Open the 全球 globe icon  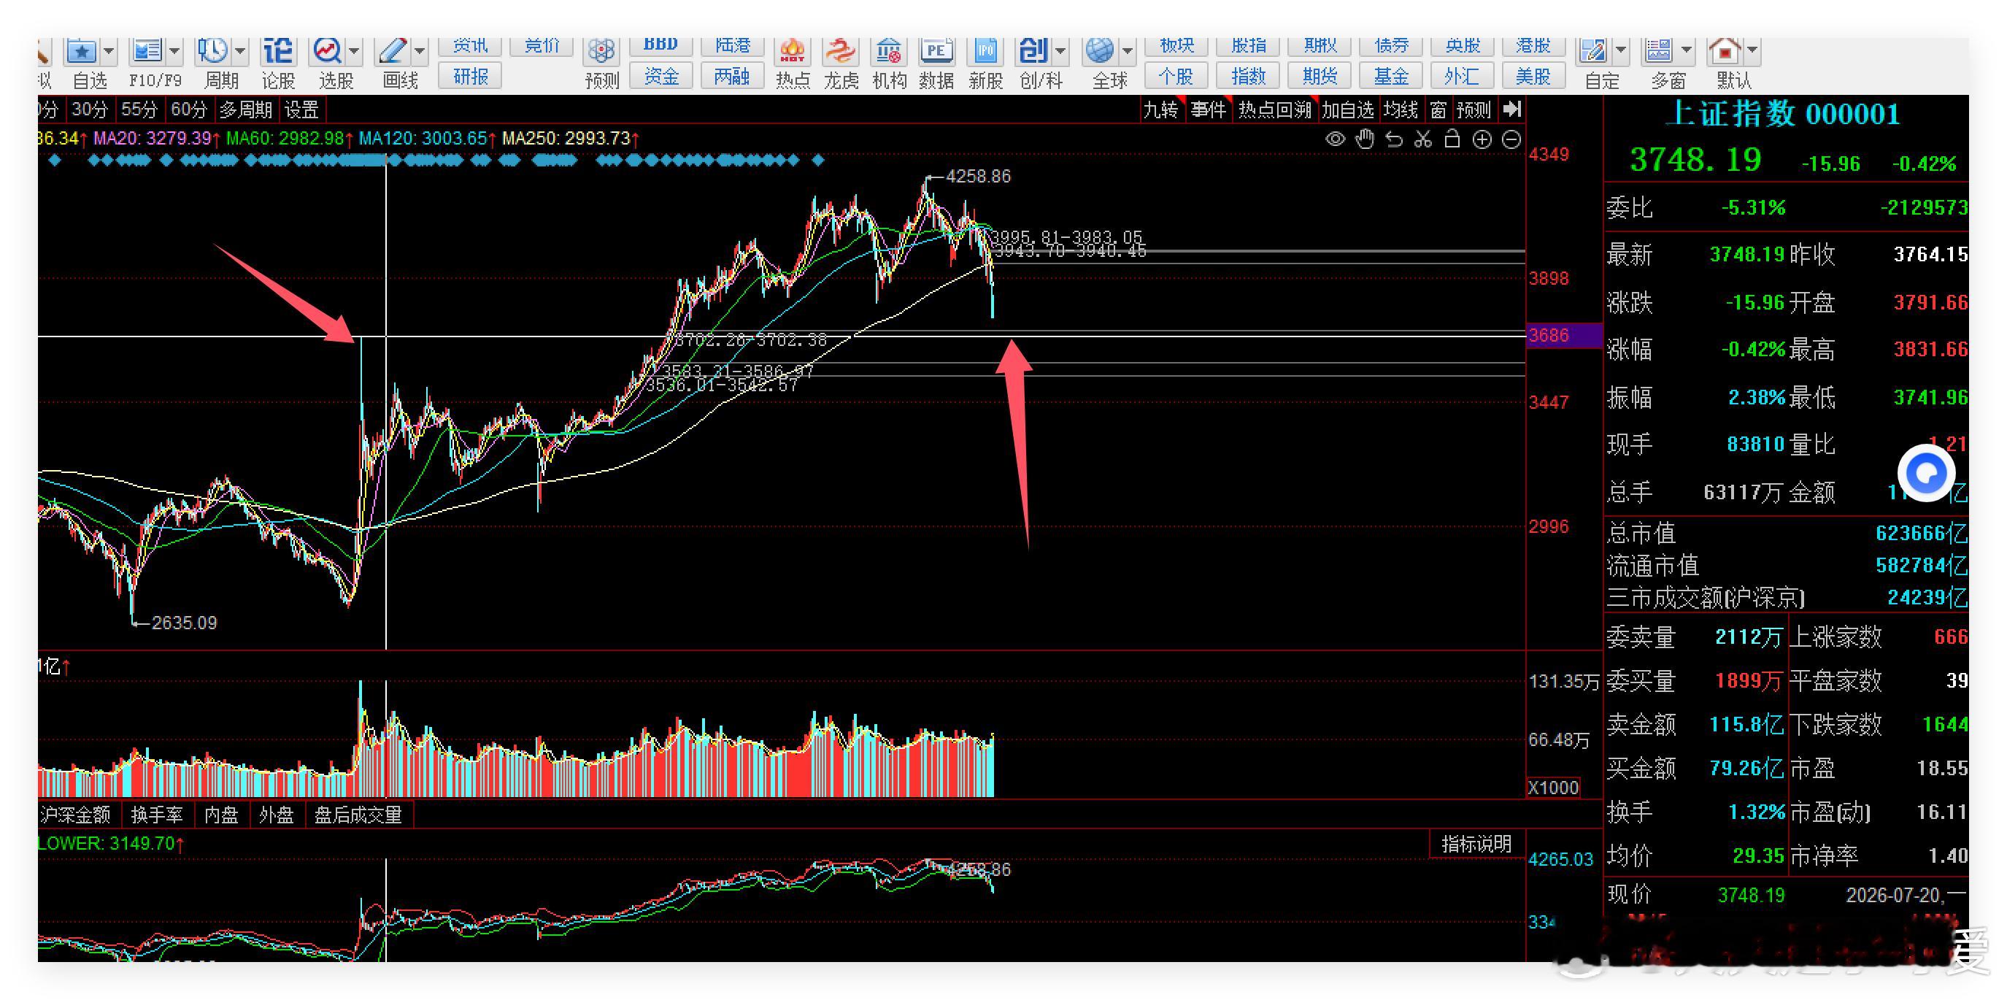pos(1100,53)
